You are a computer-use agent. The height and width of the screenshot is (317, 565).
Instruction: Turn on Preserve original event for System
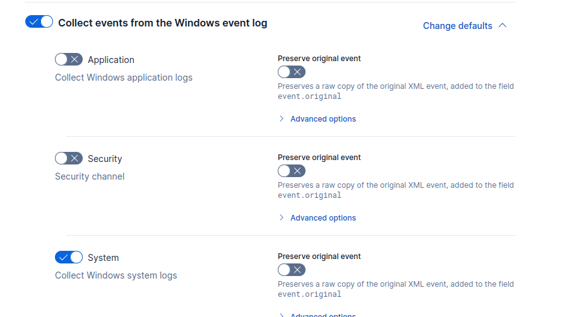[291, 270]
